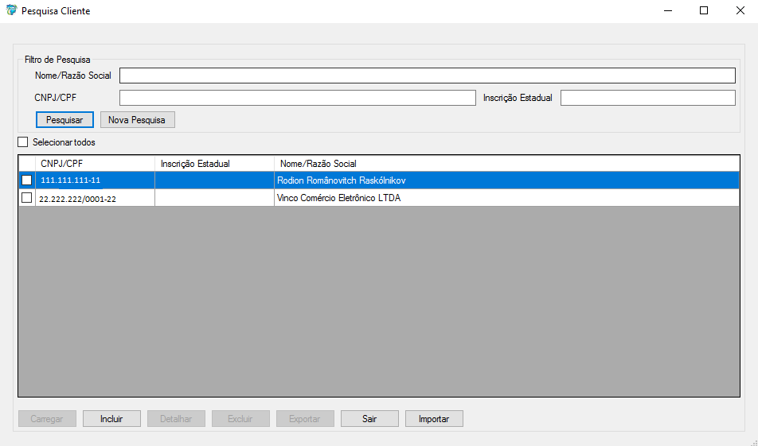Sort by the CNPJ/CPF column header
The width and height of the screenshot is (758, 446).
(x=95, y=164)
